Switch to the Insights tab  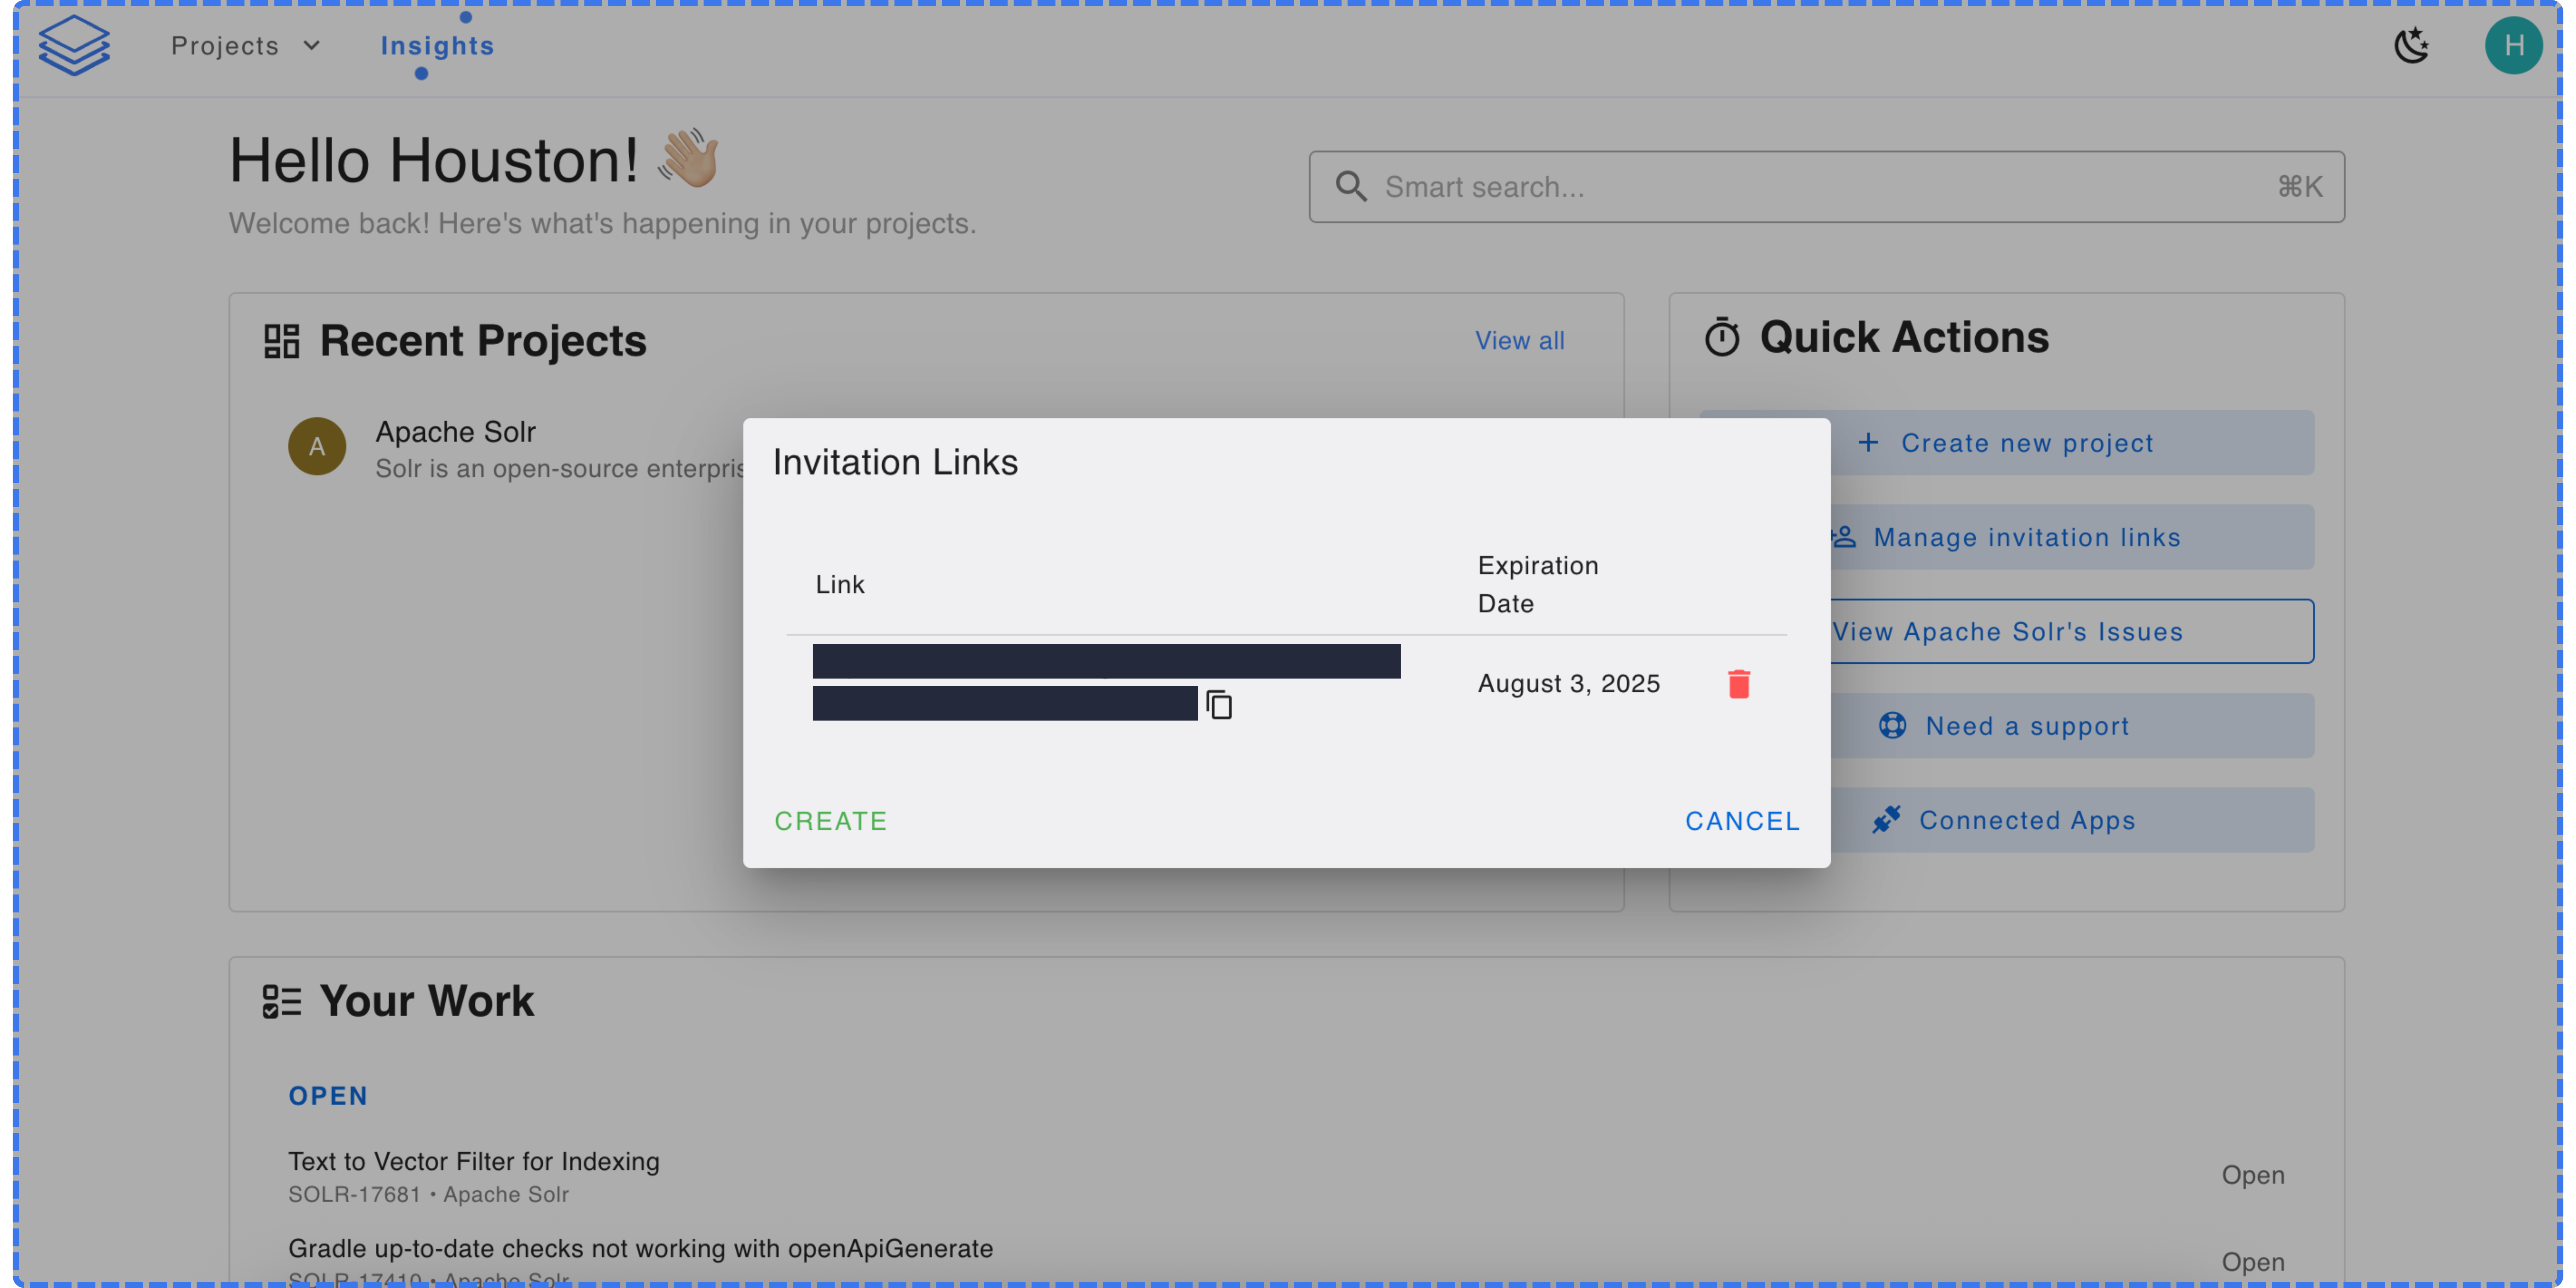[x=437, y=46]
